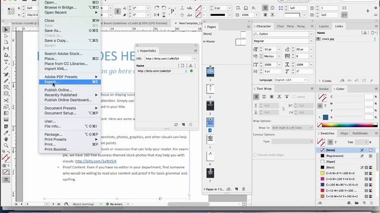Switch to Pathfinder tab
The image size is (380, 213).
coord(360,133)
